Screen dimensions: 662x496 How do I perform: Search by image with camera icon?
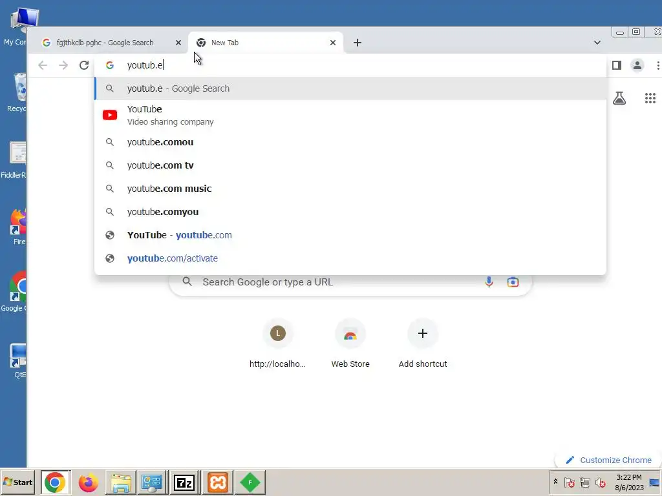pyautogui.click(x=513, y=282)
